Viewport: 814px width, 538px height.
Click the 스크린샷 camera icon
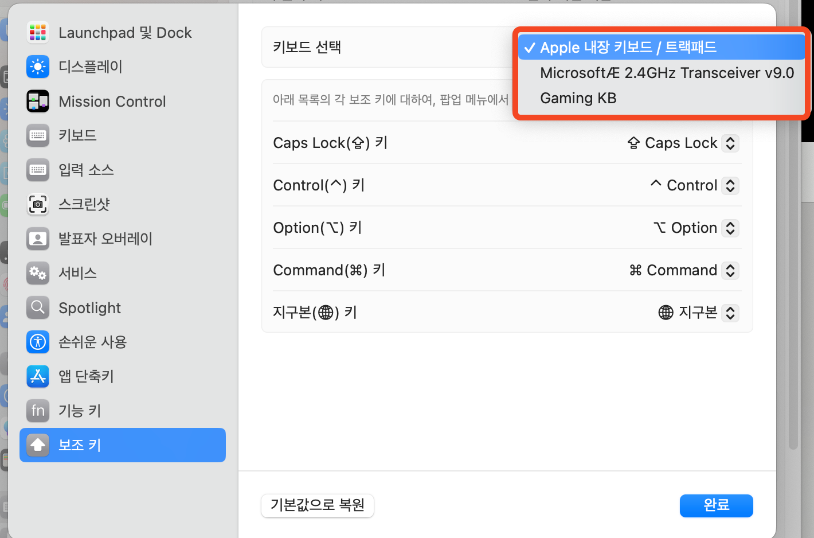click(37, 204)
